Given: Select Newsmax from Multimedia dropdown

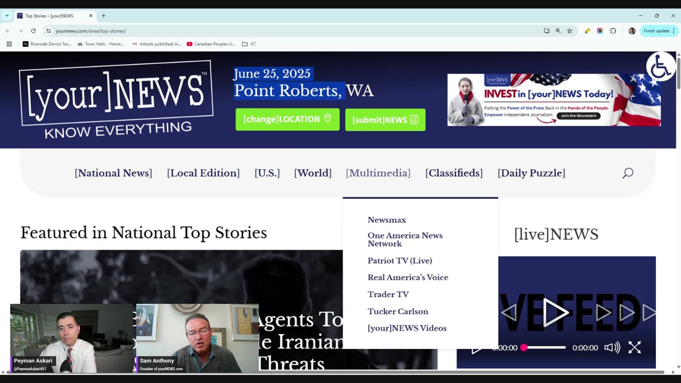Looking at the screenshot, I should pos(387,220).
